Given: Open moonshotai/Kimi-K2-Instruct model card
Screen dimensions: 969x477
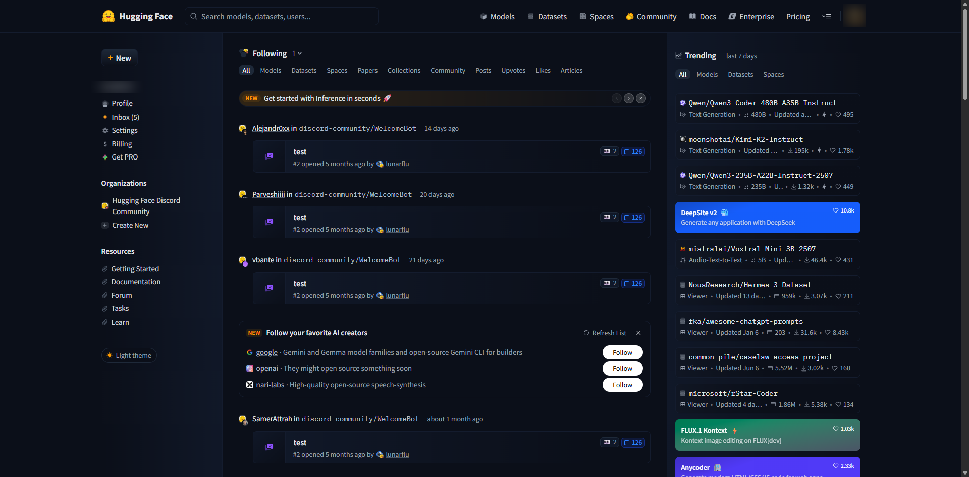Looking at the screenshot, I should 768,145.
